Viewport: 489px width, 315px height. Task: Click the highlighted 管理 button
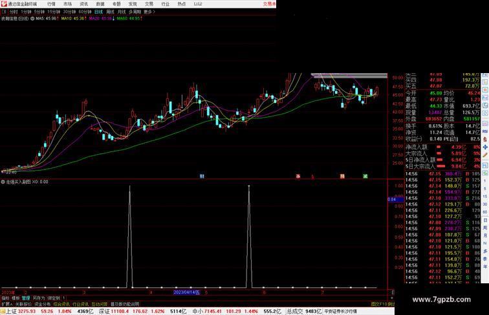coord(26,298)
